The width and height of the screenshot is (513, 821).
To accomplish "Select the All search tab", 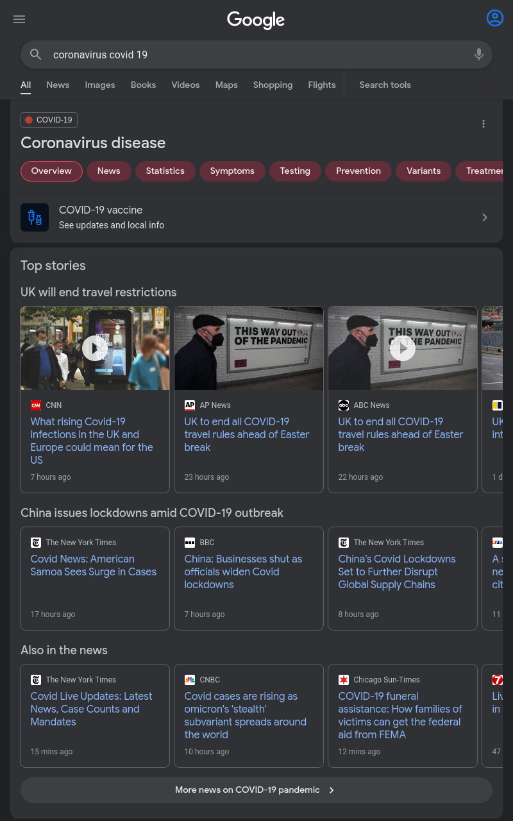I will pos(26,85).
